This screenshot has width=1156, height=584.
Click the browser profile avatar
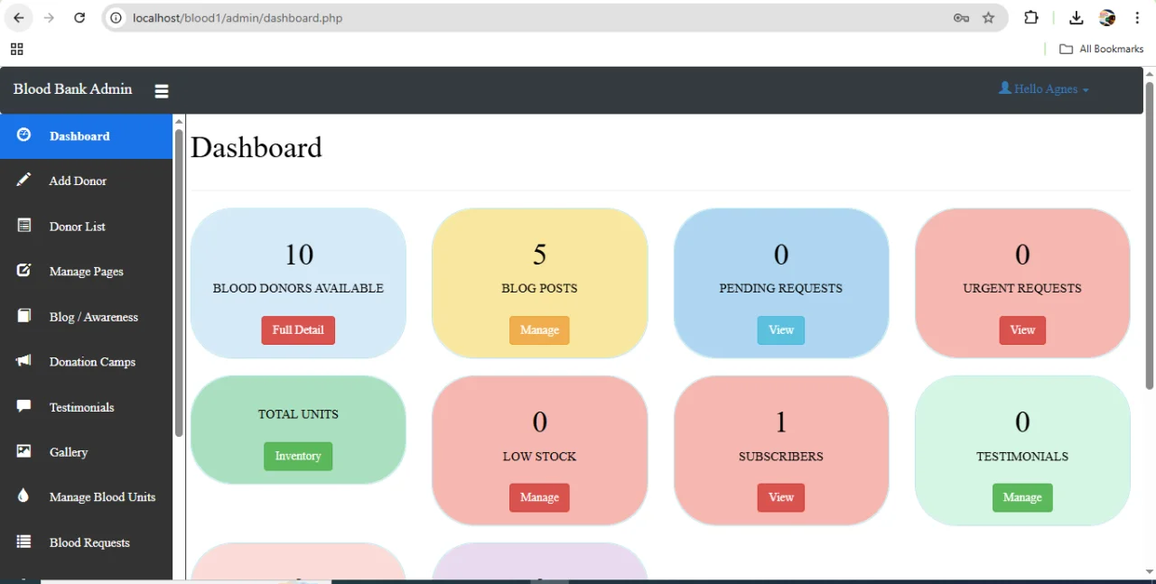coord(1107,18)
